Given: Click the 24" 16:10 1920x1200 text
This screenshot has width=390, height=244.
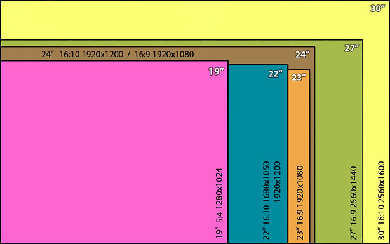Looking at the screenshot, I should click(x=83, y=54).
